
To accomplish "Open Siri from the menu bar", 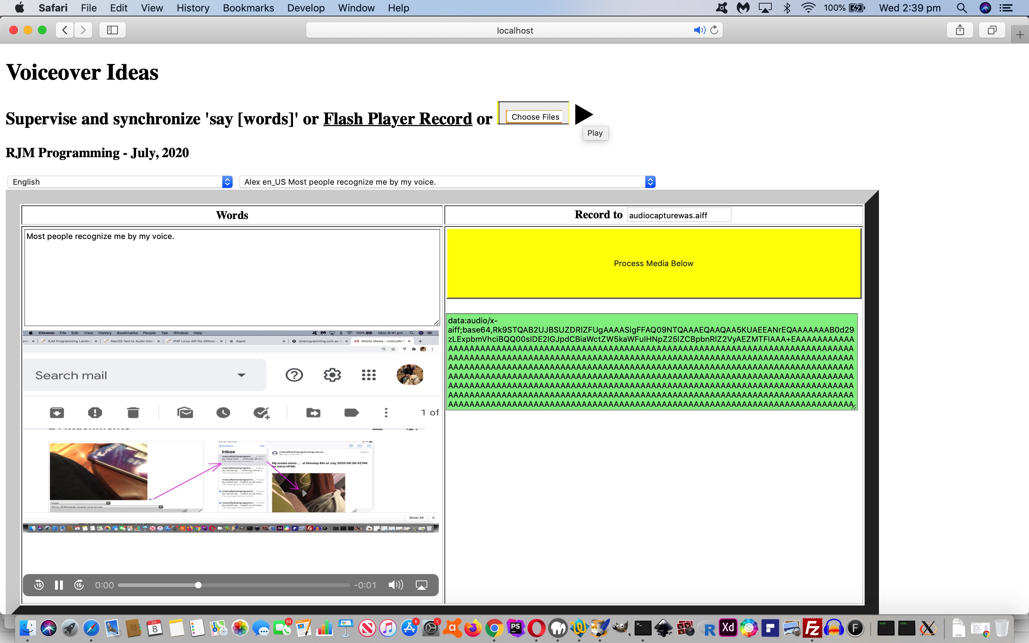I will point(985,8).
